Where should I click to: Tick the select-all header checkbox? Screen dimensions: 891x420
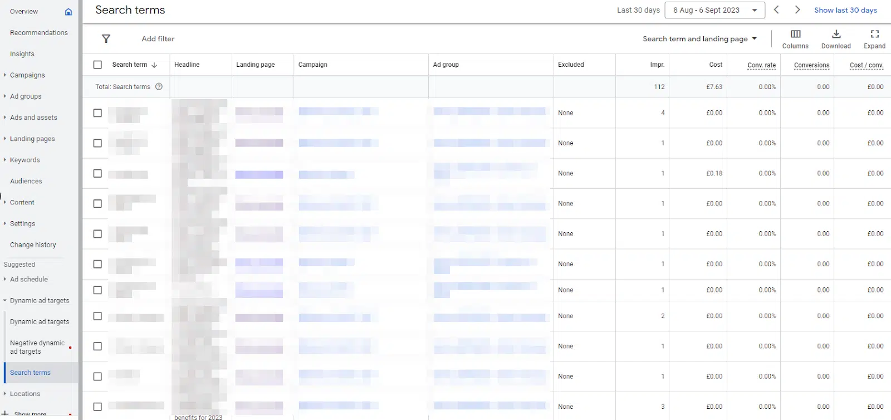click(97, 65)
